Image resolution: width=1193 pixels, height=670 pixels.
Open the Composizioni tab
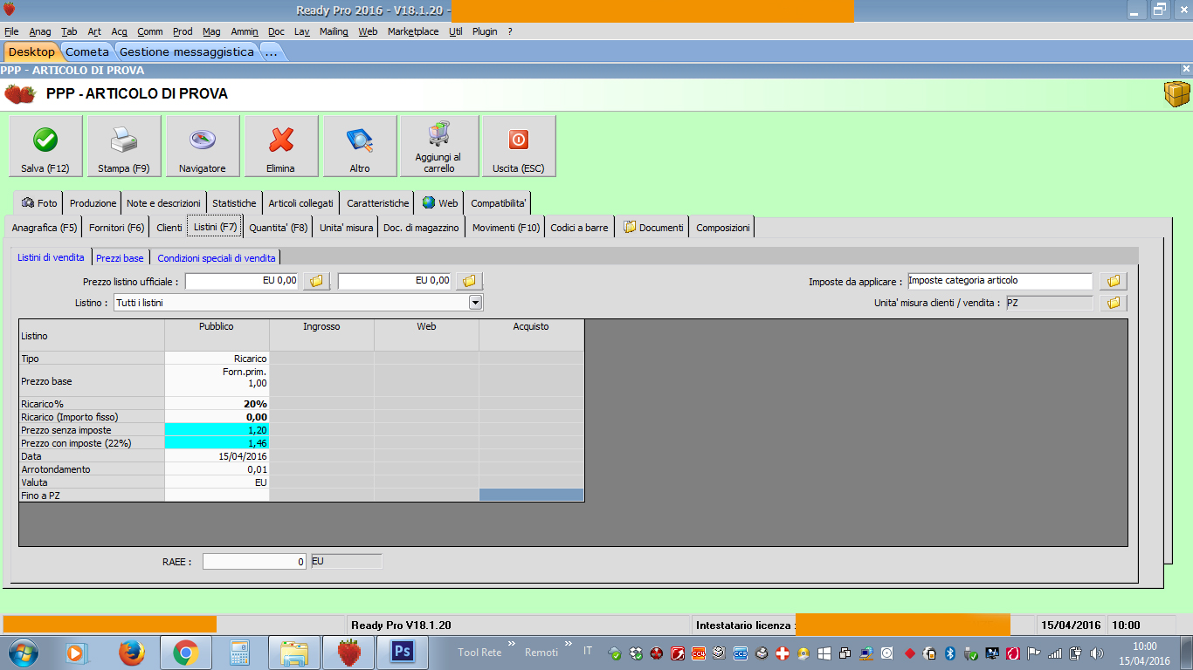pos(722,228)
